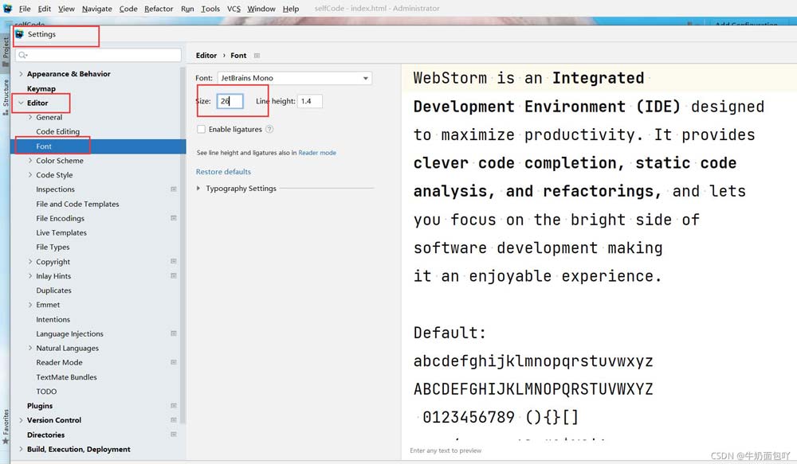Screen dimensions: 797x464
Task: Click Editor in the settings breadcrumb
Action: 206,55
